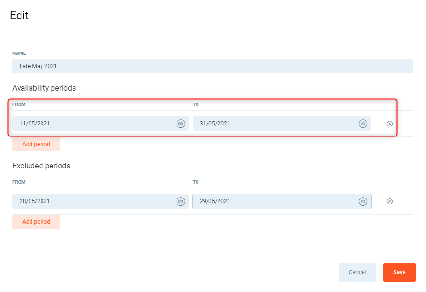Delete the excluded period row
Viewport: 426px width, 292px height.
[x=389, y=201]
